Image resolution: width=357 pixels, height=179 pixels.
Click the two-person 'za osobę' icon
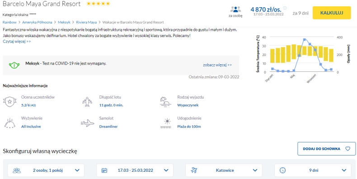click(x=235, y=9)
